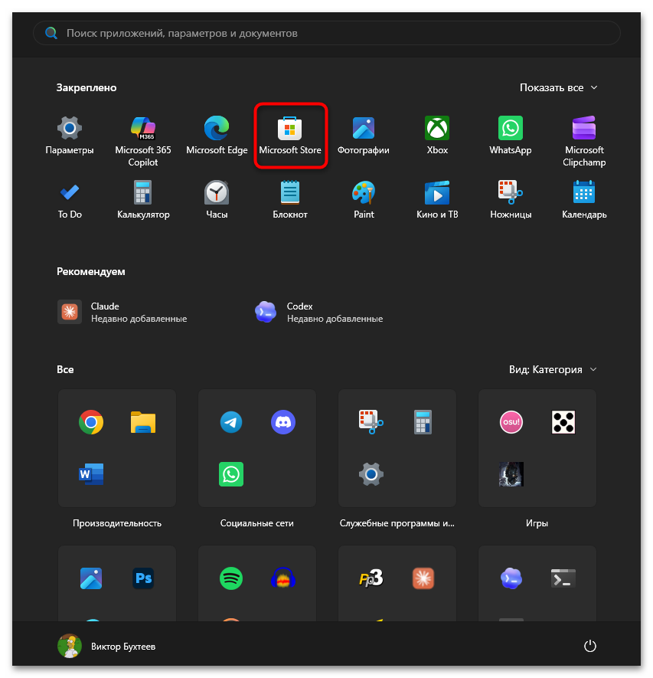Open Microsoft Edge from pinned apps
This screenshot has height=678, width=653.
tap(217, 136)
